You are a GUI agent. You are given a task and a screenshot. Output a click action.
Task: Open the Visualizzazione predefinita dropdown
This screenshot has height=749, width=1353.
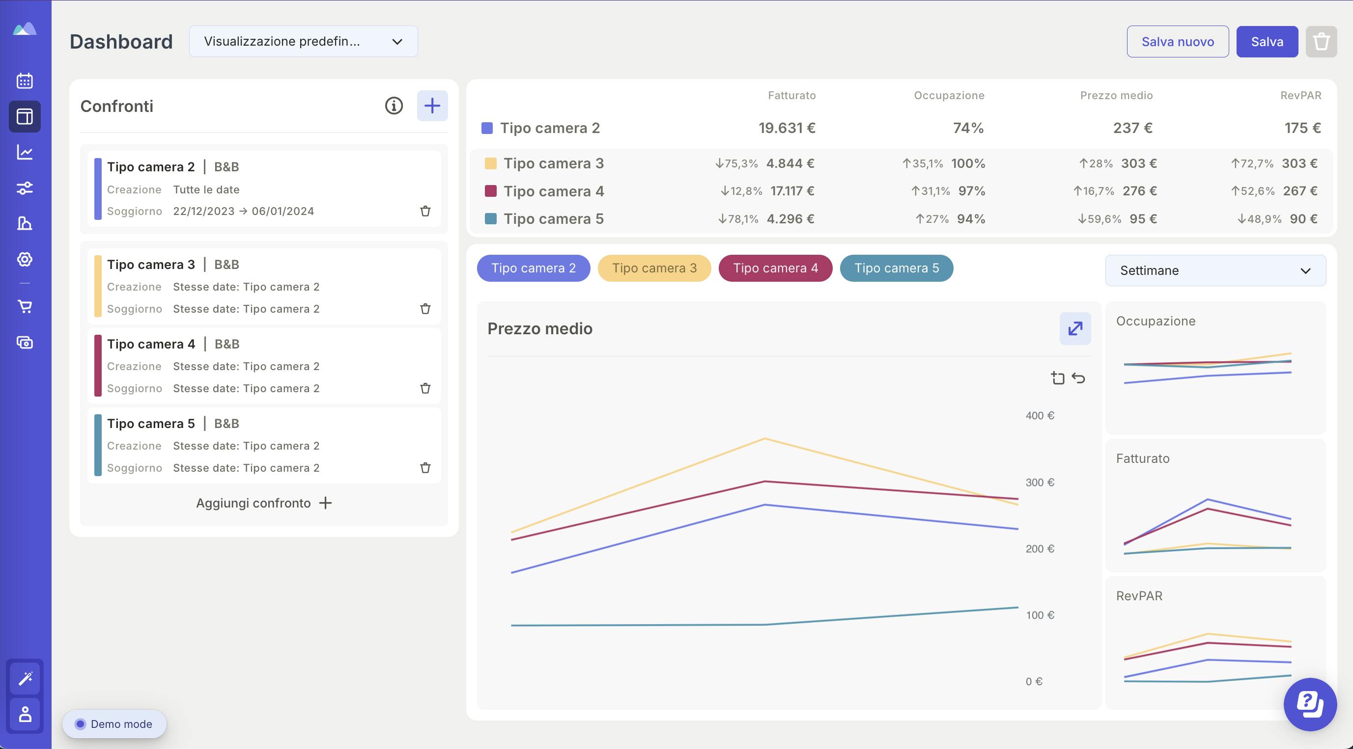point(304,41)
